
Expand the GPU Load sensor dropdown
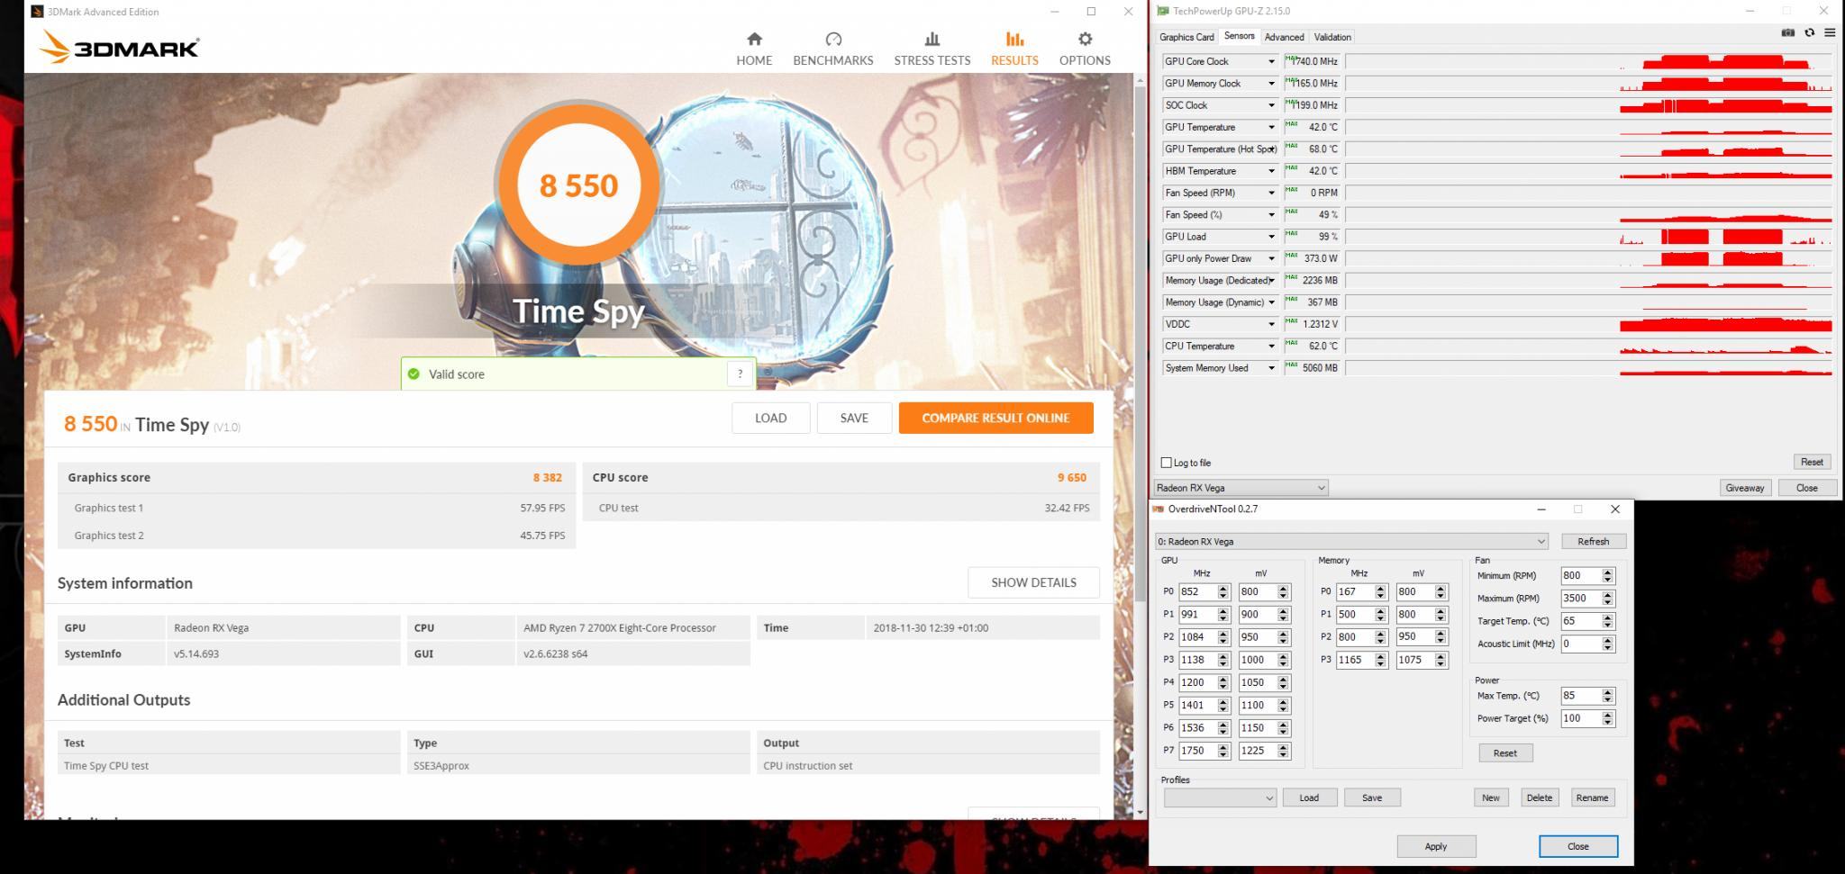(x=1271, y=237)
